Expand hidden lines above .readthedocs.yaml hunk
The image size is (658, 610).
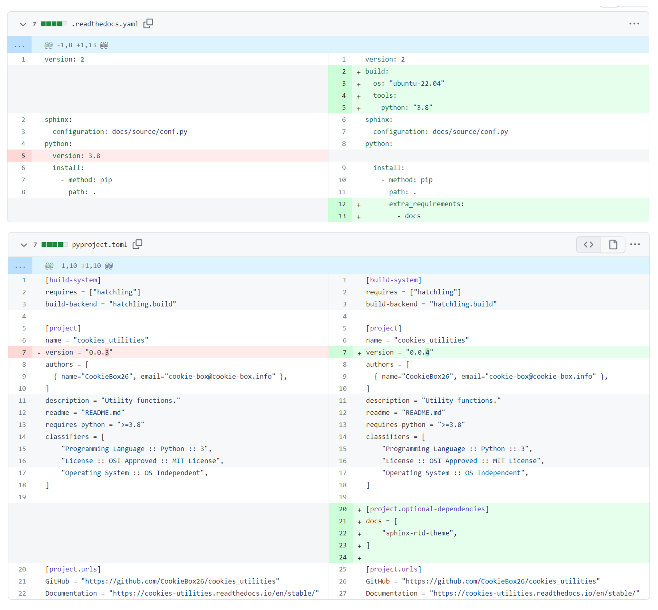click(x=20, y=45)
